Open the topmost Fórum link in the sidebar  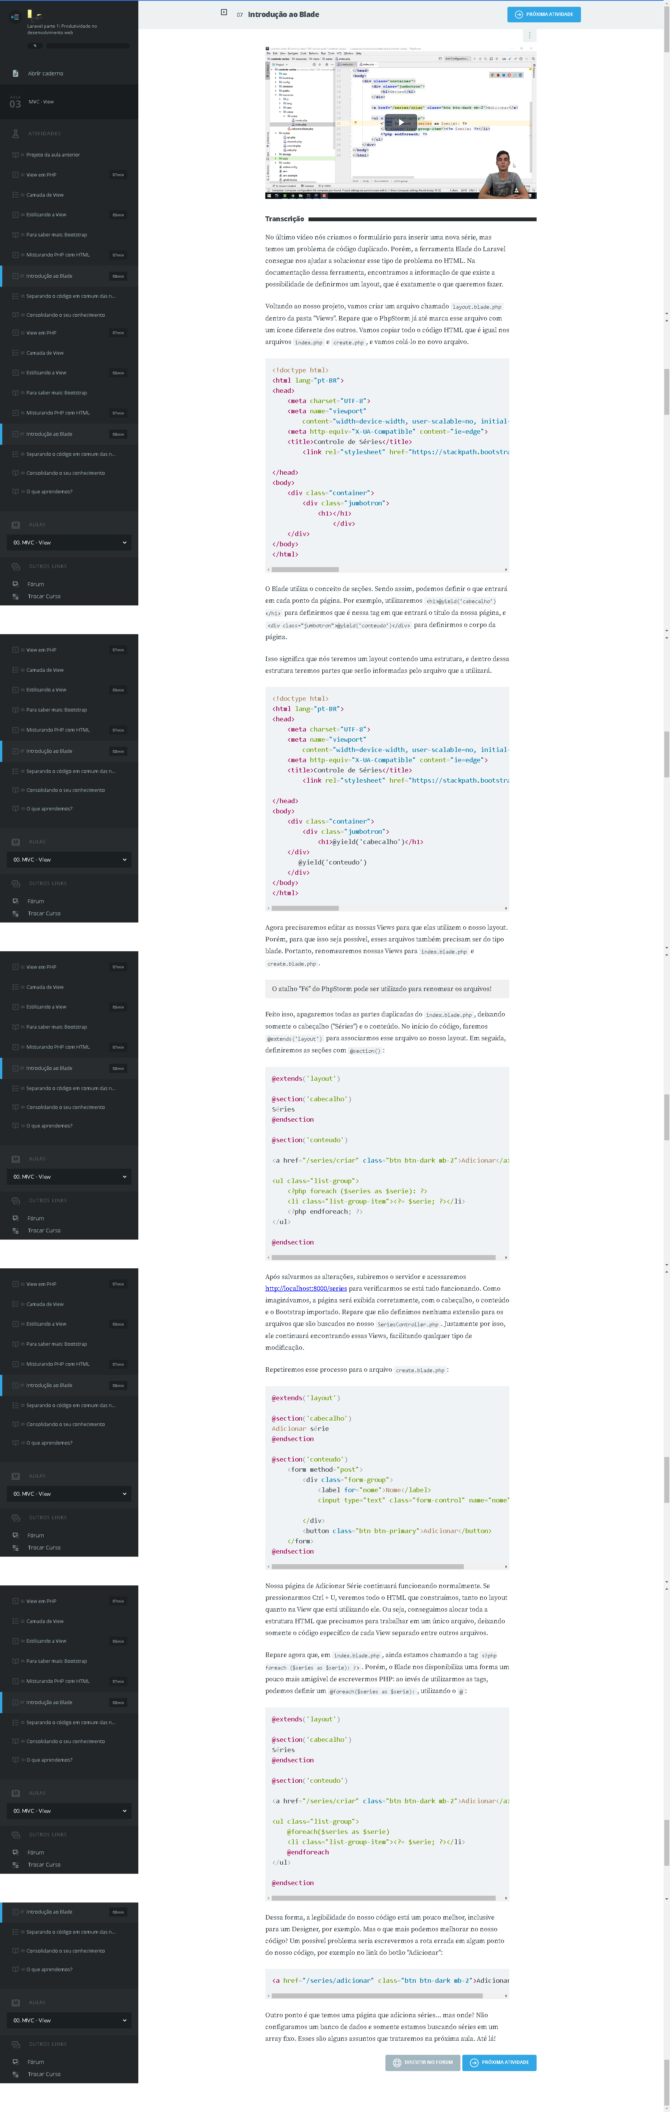pos(35,585)
